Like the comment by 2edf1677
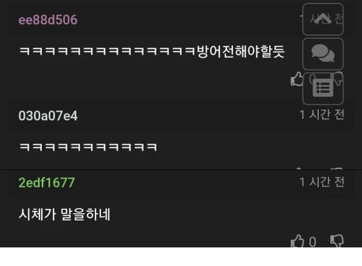The height and width of the screenshot is (266, 362). (x=297, y=241)
